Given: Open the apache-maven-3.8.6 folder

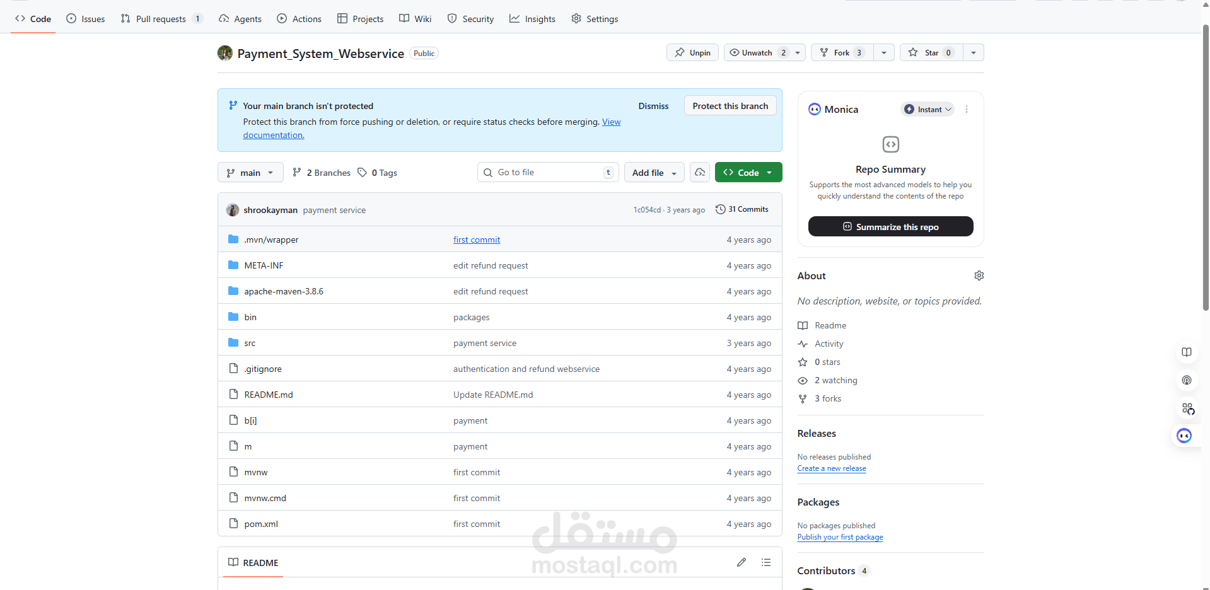Looking at the screenshot, I should point(284,291).
